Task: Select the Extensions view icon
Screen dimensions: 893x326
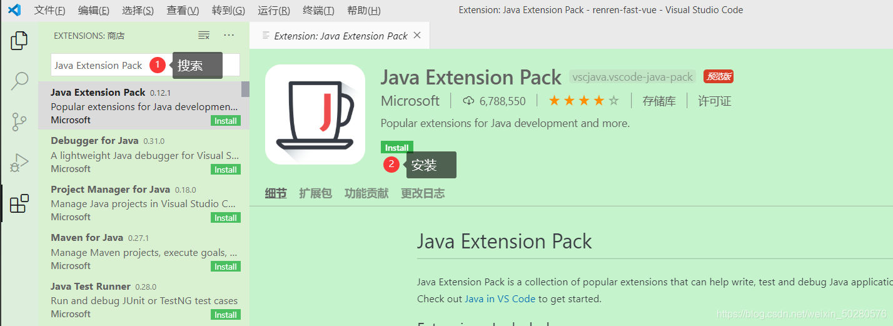Action: click(x=19, y=203)
